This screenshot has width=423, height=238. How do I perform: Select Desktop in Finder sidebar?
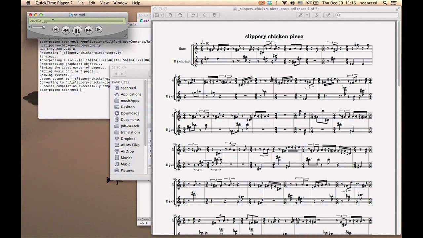point(128,107)
